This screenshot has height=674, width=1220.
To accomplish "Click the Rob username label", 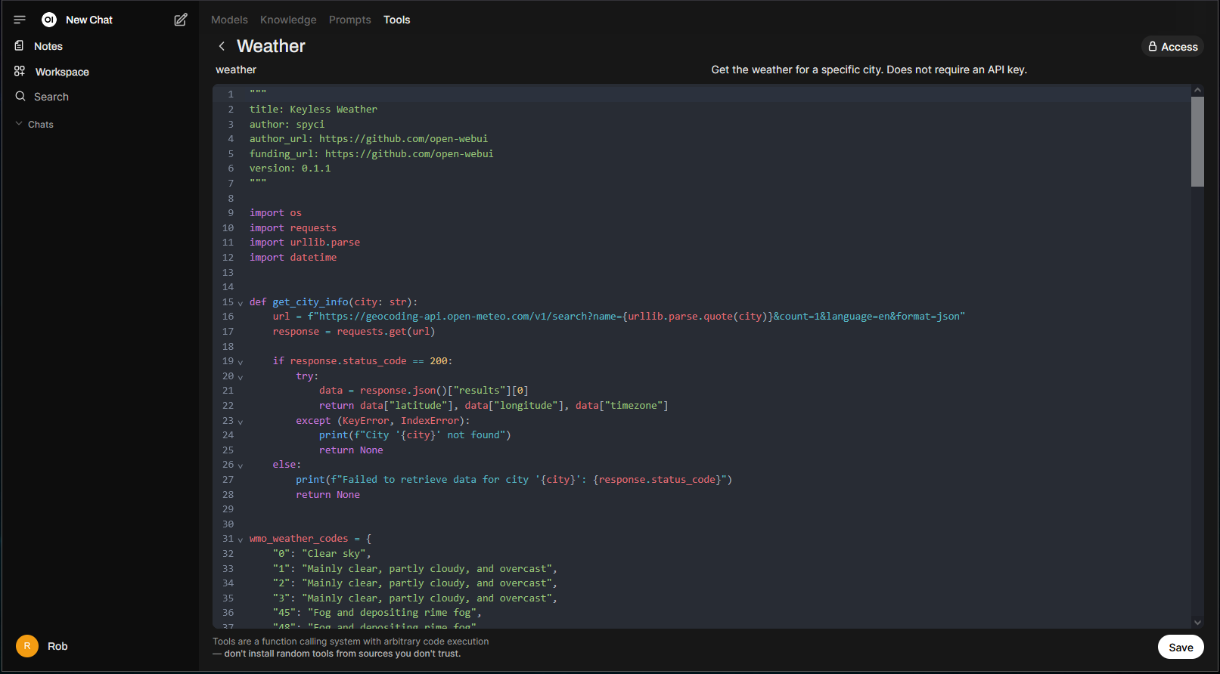I will 57,646.
